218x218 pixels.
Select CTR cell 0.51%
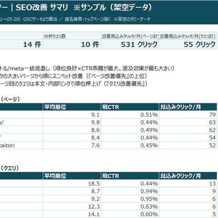click(x=130, y=114)
